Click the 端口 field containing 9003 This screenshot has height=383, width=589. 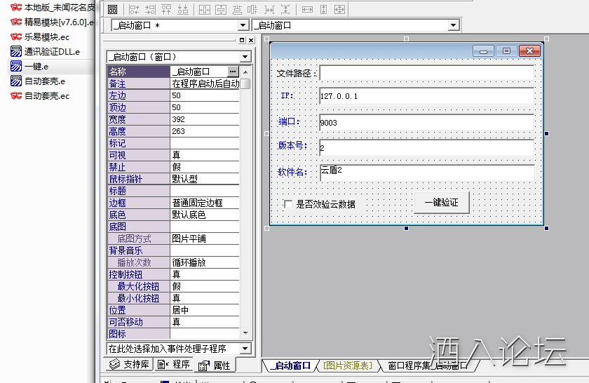click(x=426, y=123)
